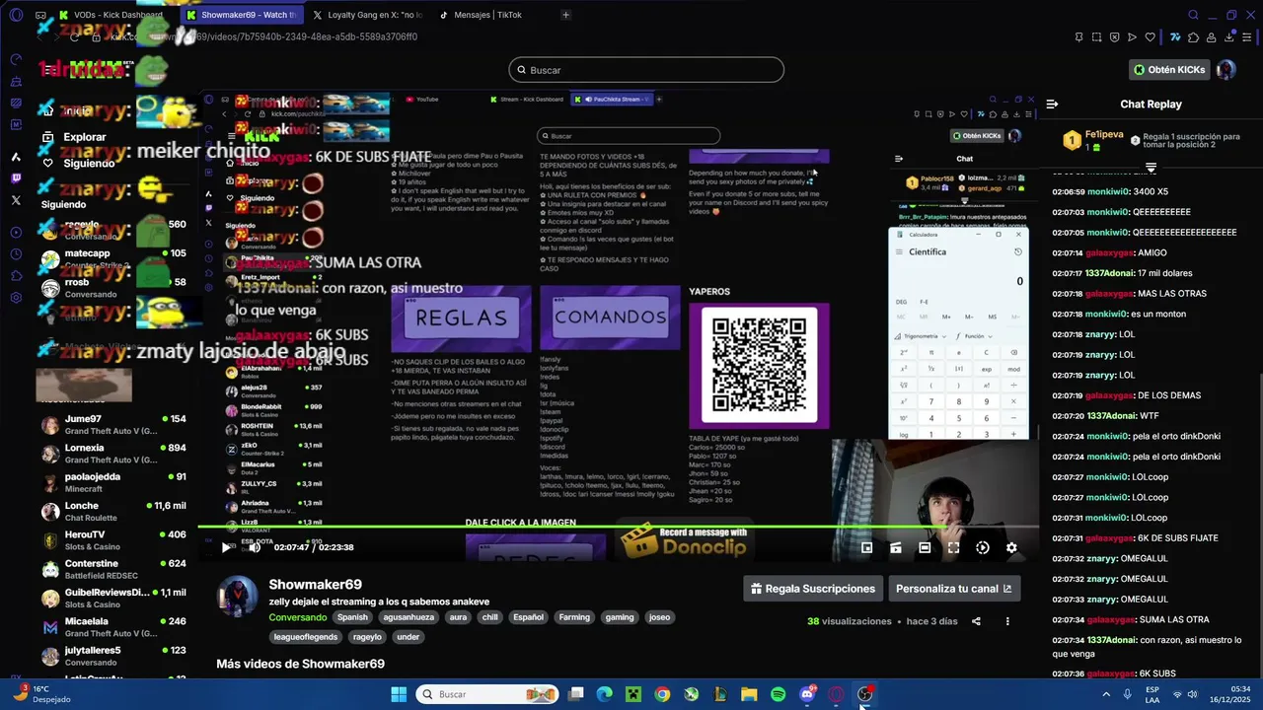Open the Micaelala channel

113,627
